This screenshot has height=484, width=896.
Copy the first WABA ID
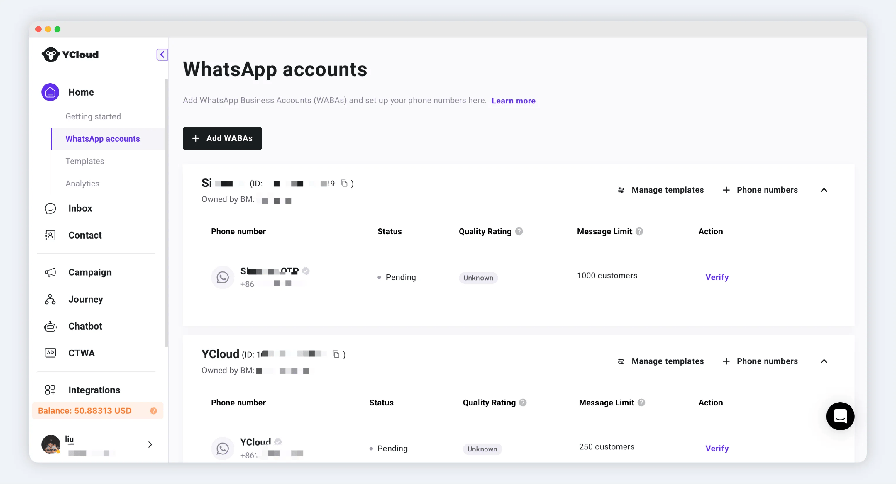coord(344,183)
